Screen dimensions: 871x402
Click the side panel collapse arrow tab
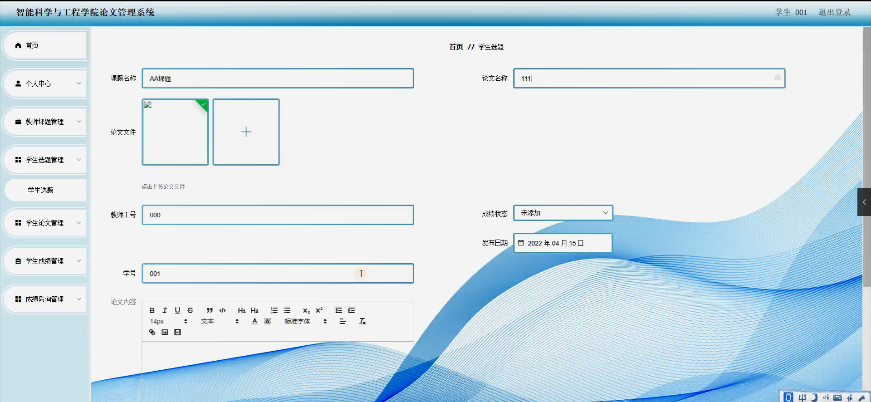pyautogui.click(x=864, y=202)
